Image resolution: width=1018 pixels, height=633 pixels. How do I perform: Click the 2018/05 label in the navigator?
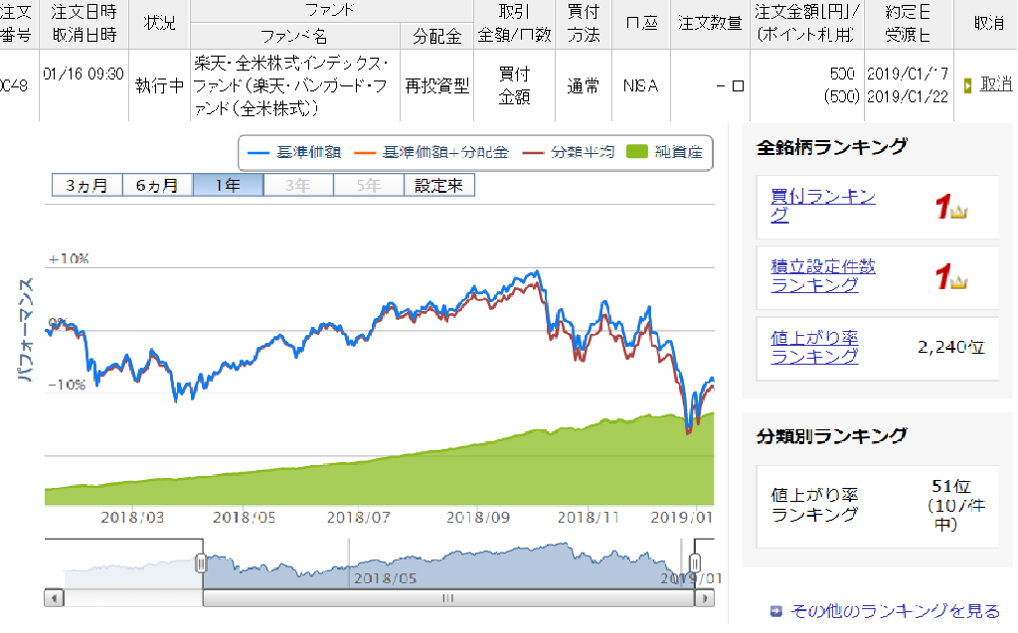tap(385, 577)
